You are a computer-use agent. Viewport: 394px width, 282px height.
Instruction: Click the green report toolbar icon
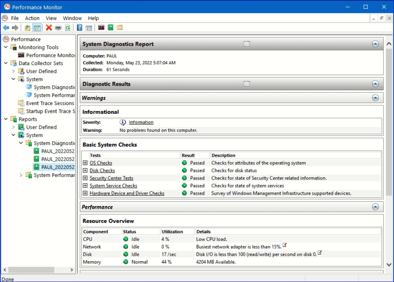(x=110, y=28)
